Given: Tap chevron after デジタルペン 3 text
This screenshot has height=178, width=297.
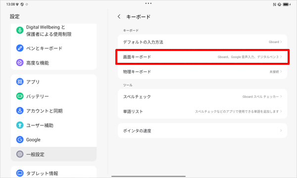Looking at the screenshot, I should [281, 57].
